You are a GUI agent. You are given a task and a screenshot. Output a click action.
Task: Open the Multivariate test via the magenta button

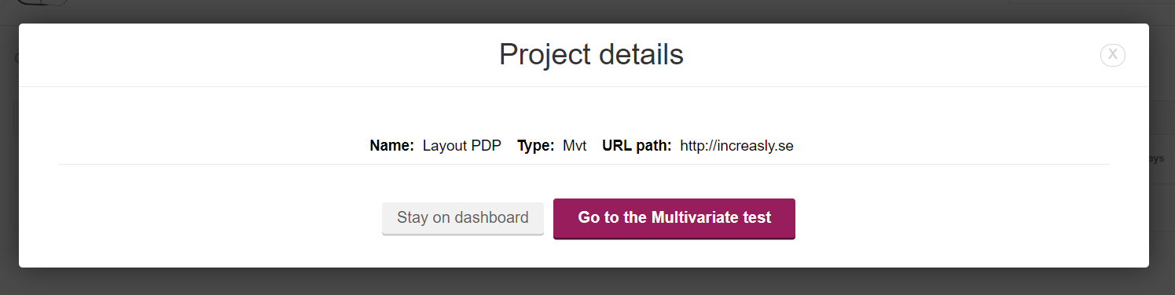click(x=674, y=218)
